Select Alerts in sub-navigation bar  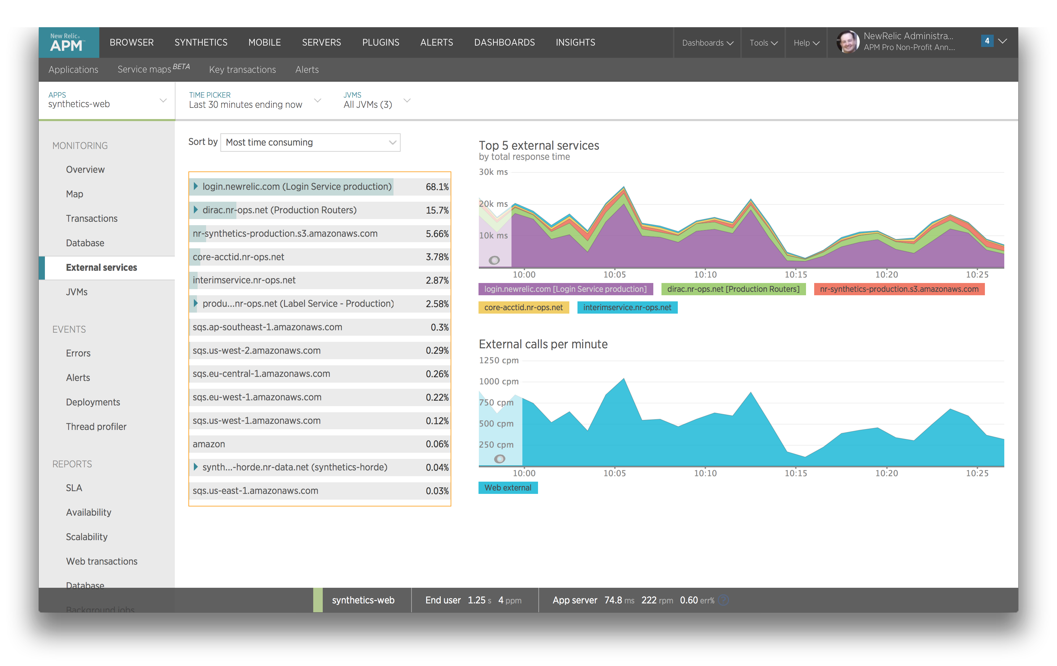click(x=307, y=69)
